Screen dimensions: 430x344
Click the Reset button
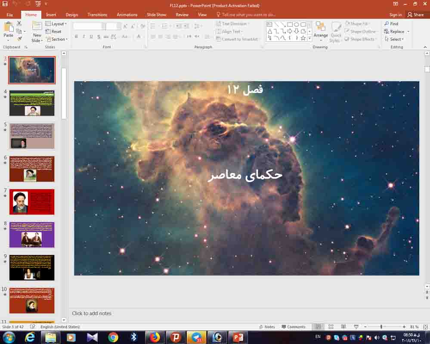55,31
